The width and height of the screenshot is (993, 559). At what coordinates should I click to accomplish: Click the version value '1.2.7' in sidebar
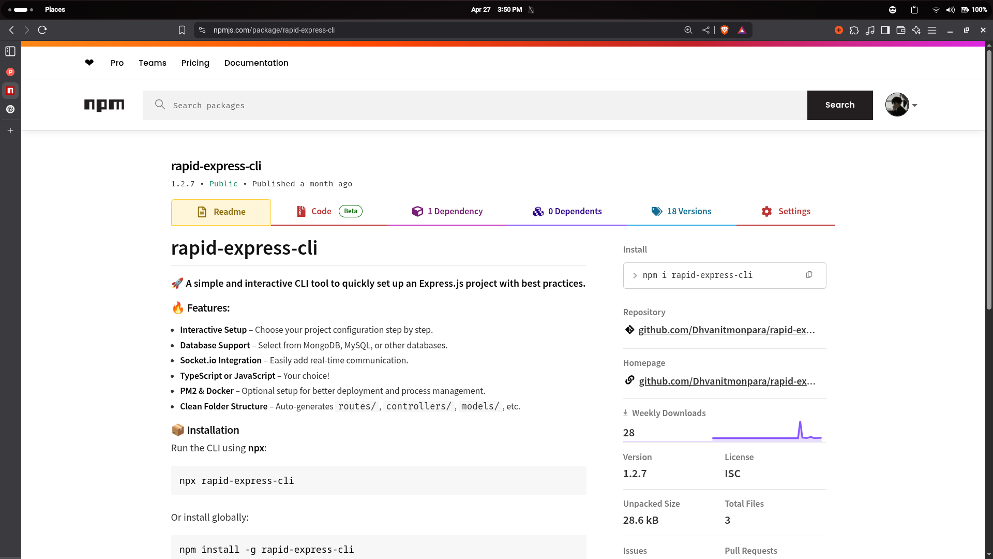[x=635, y=474]
